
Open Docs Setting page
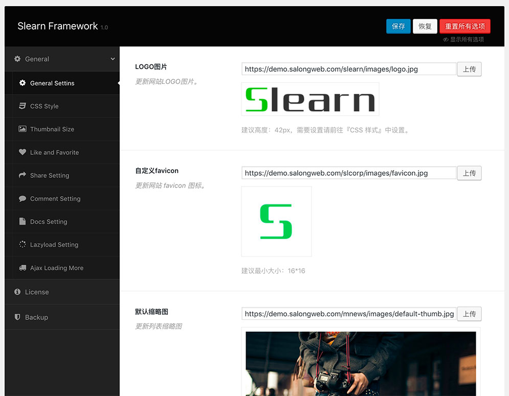click(62, 222)
